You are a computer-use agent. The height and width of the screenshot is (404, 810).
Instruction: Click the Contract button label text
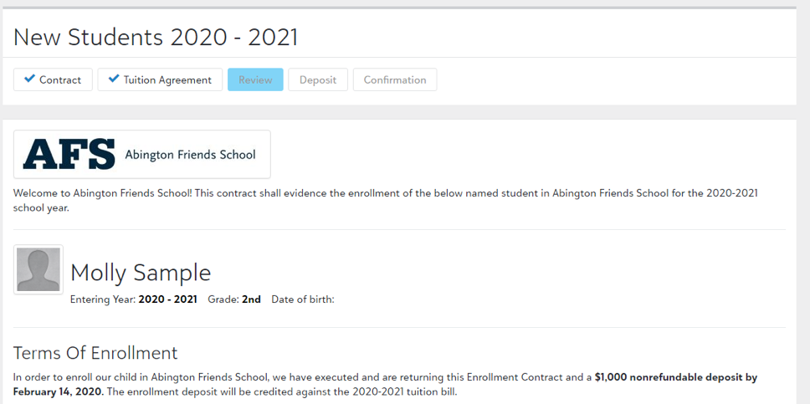pos(60,80)
